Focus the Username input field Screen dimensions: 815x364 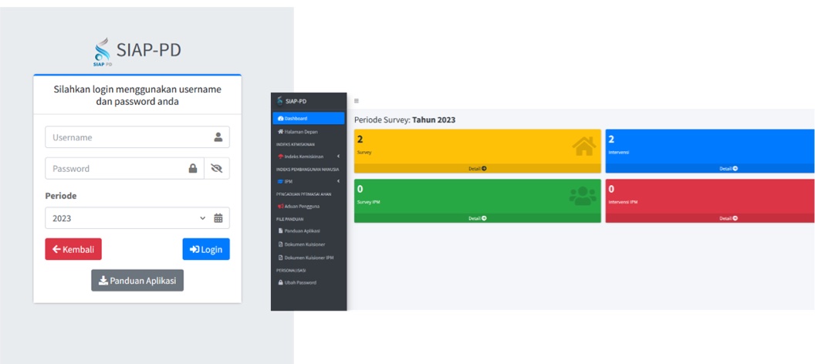pos(137,137)
